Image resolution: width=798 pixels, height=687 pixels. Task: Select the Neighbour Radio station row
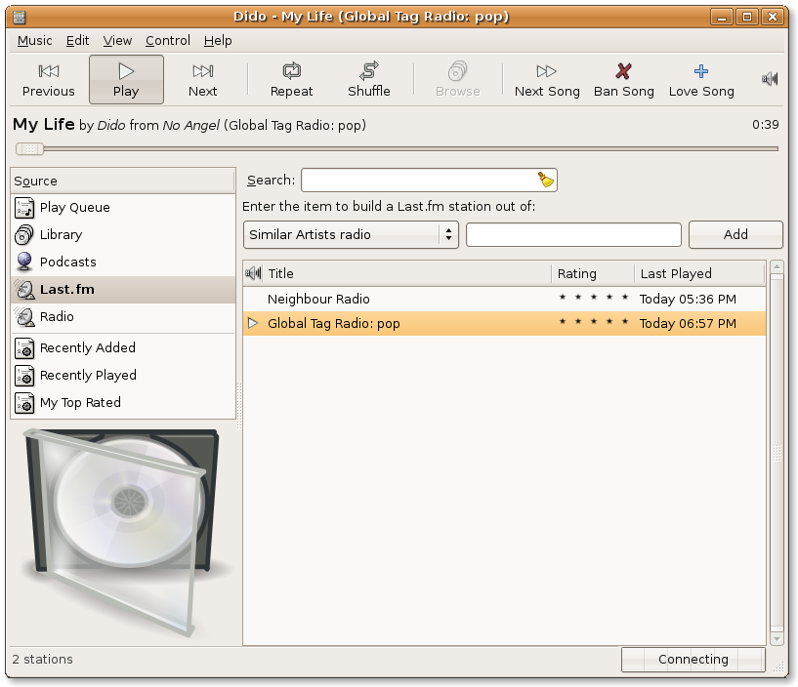[504, 299]
